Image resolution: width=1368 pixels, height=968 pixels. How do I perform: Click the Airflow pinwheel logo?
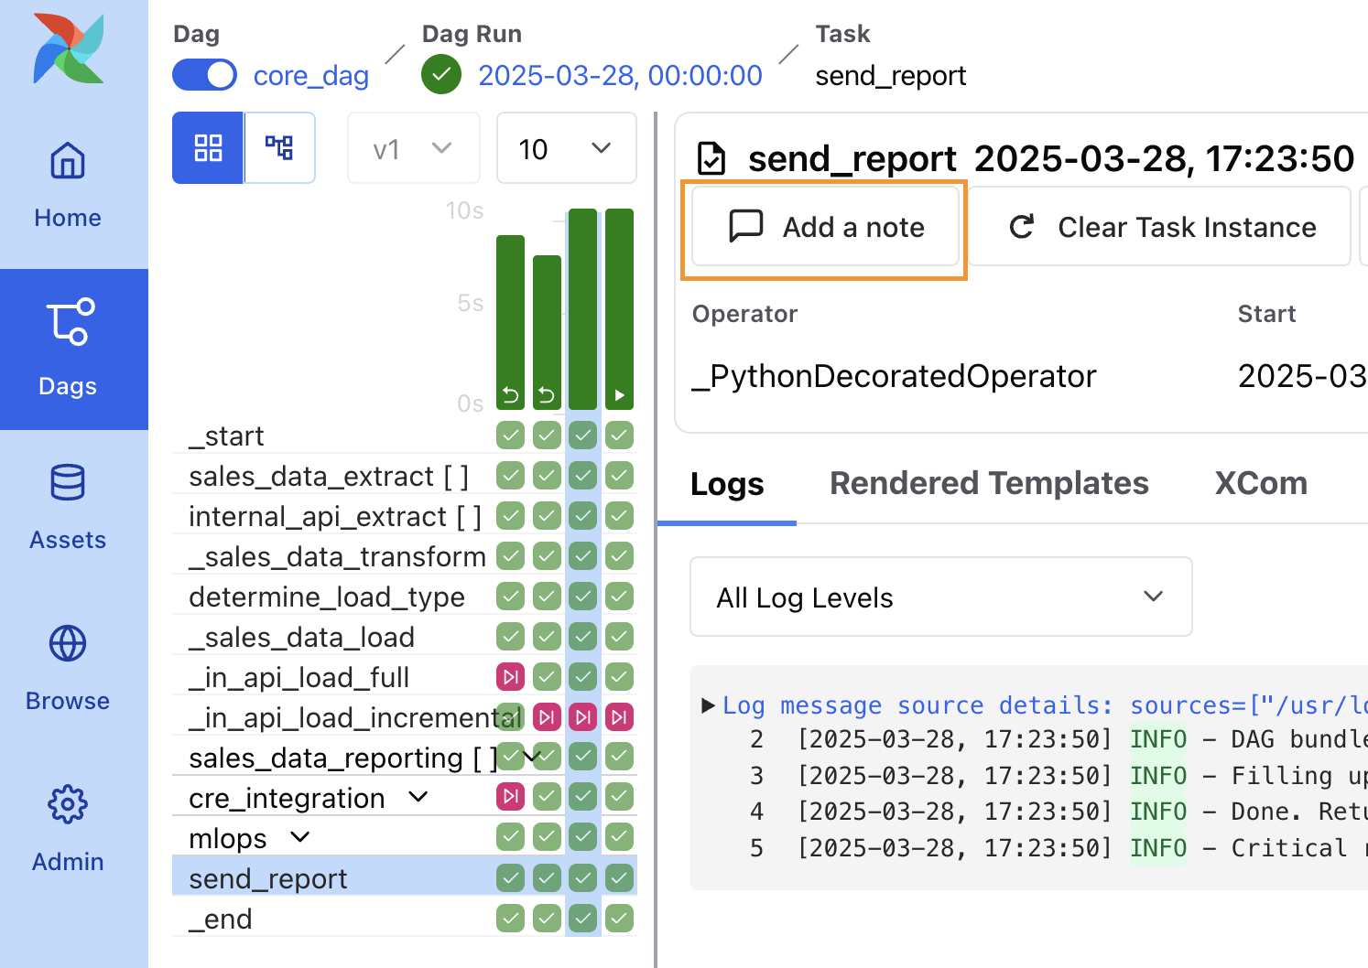[x=69, y=48]
